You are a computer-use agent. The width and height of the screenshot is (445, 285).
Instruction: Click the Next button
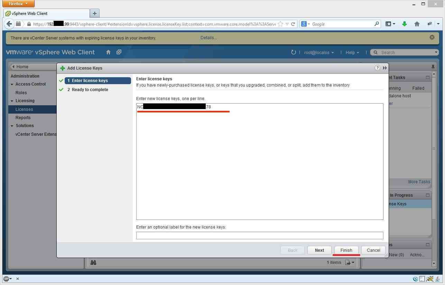(x=319, y=250)
